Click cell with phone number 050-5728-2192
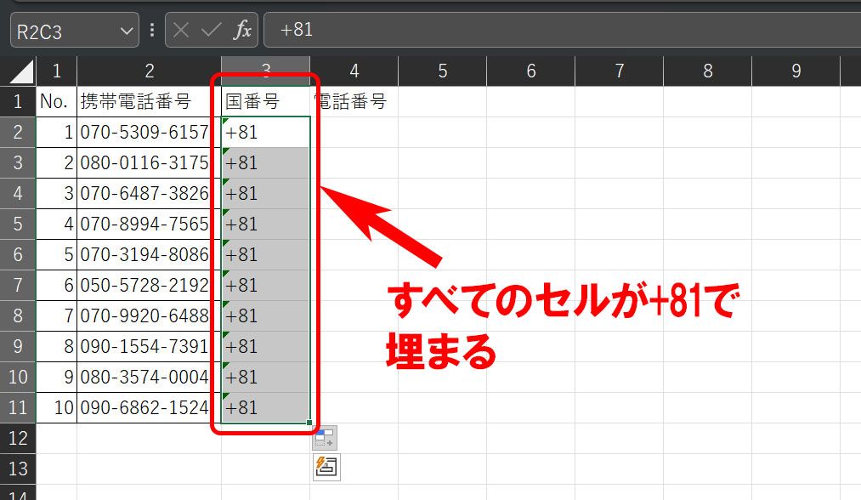861x500 pixels. pos(150,285)
